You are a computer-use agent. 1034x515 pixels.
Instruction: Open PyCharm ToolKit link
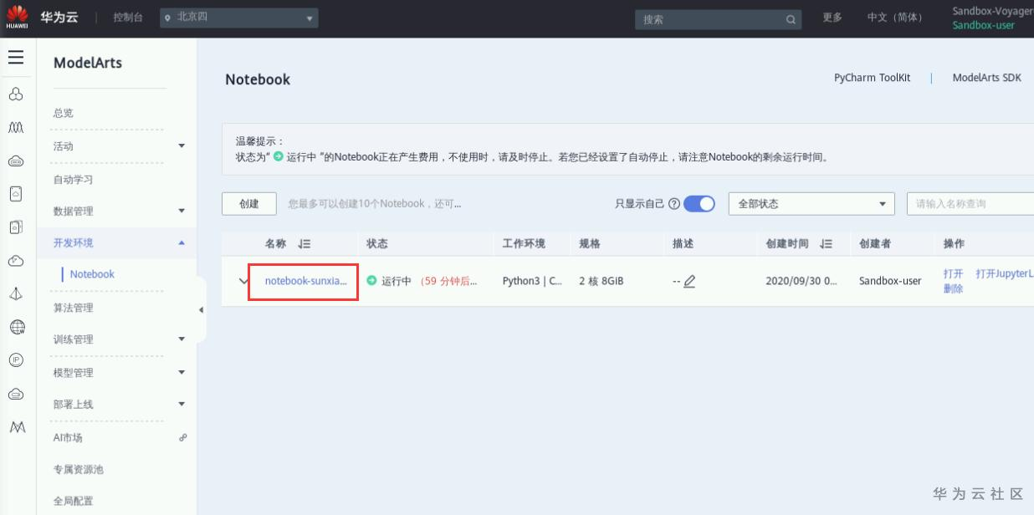click(x=872, y=78)
